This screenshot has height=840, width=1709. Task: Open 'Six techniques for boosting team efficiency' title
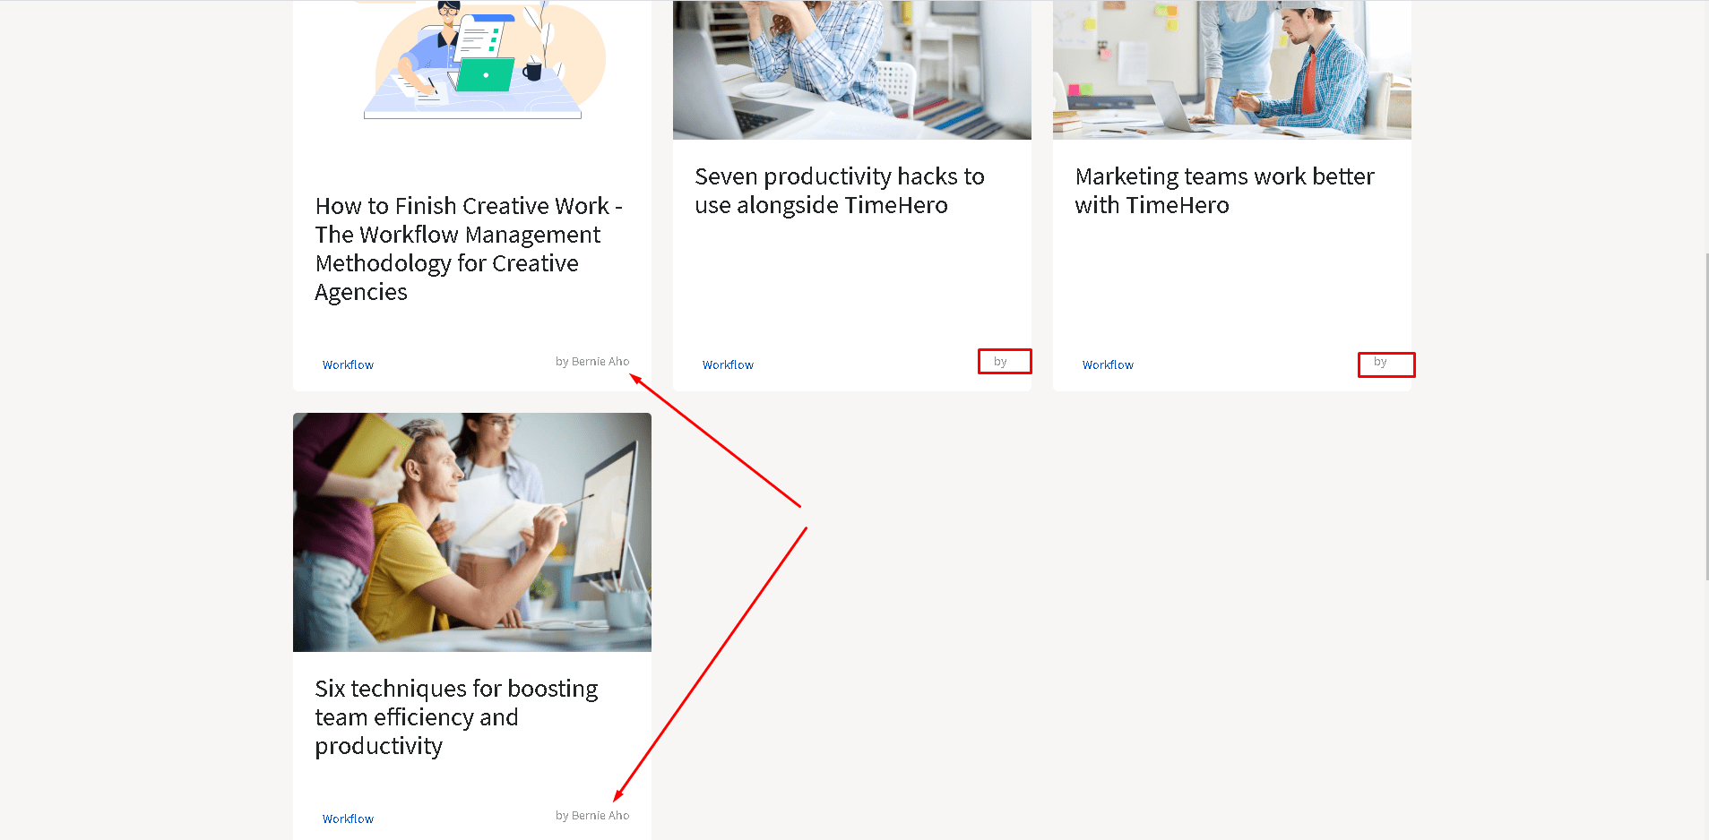pyautogui.click(x=456, y=717)
